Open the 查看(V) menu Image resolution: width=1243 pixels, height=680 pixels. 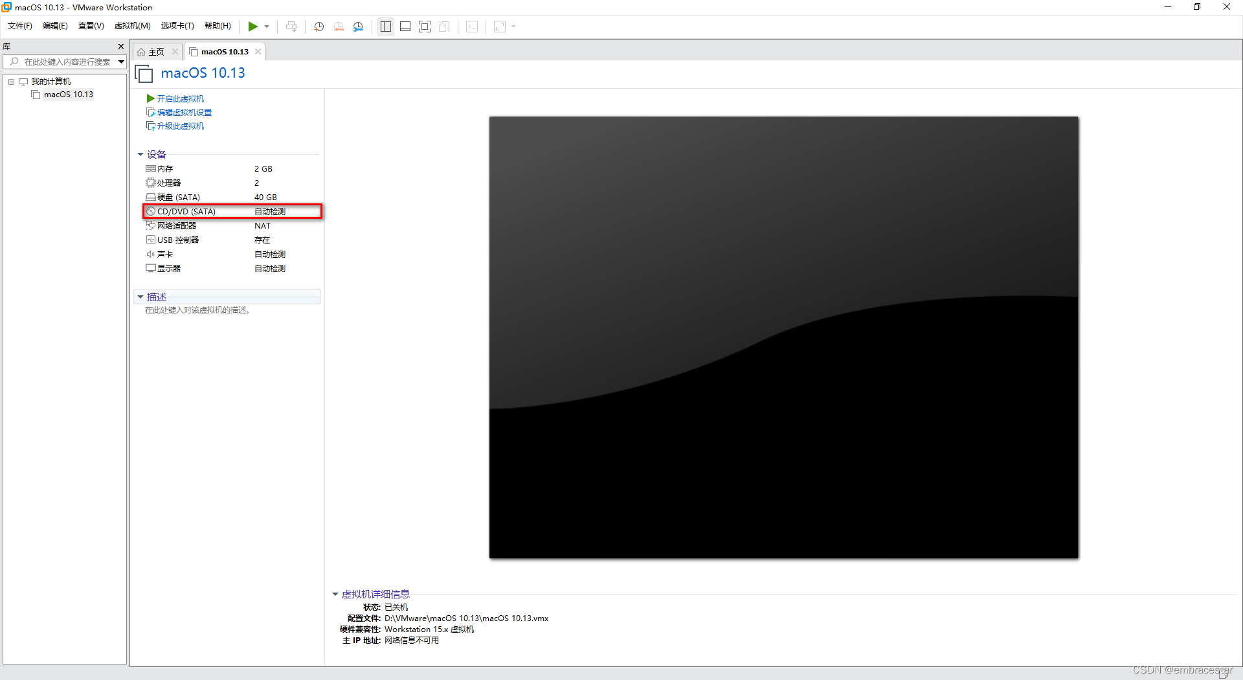[91, 26]
